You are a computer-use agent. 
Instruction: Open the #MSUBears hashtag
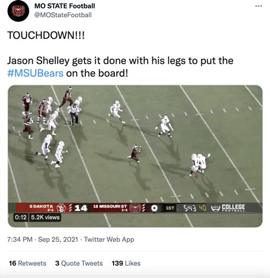tap(35, 73)
